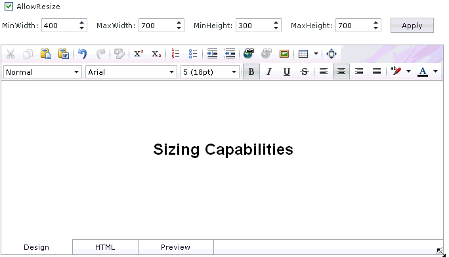Viewport: 449px width, 257px height.
Task: Toggle full screen mode icon
Action: coord(331,54)
